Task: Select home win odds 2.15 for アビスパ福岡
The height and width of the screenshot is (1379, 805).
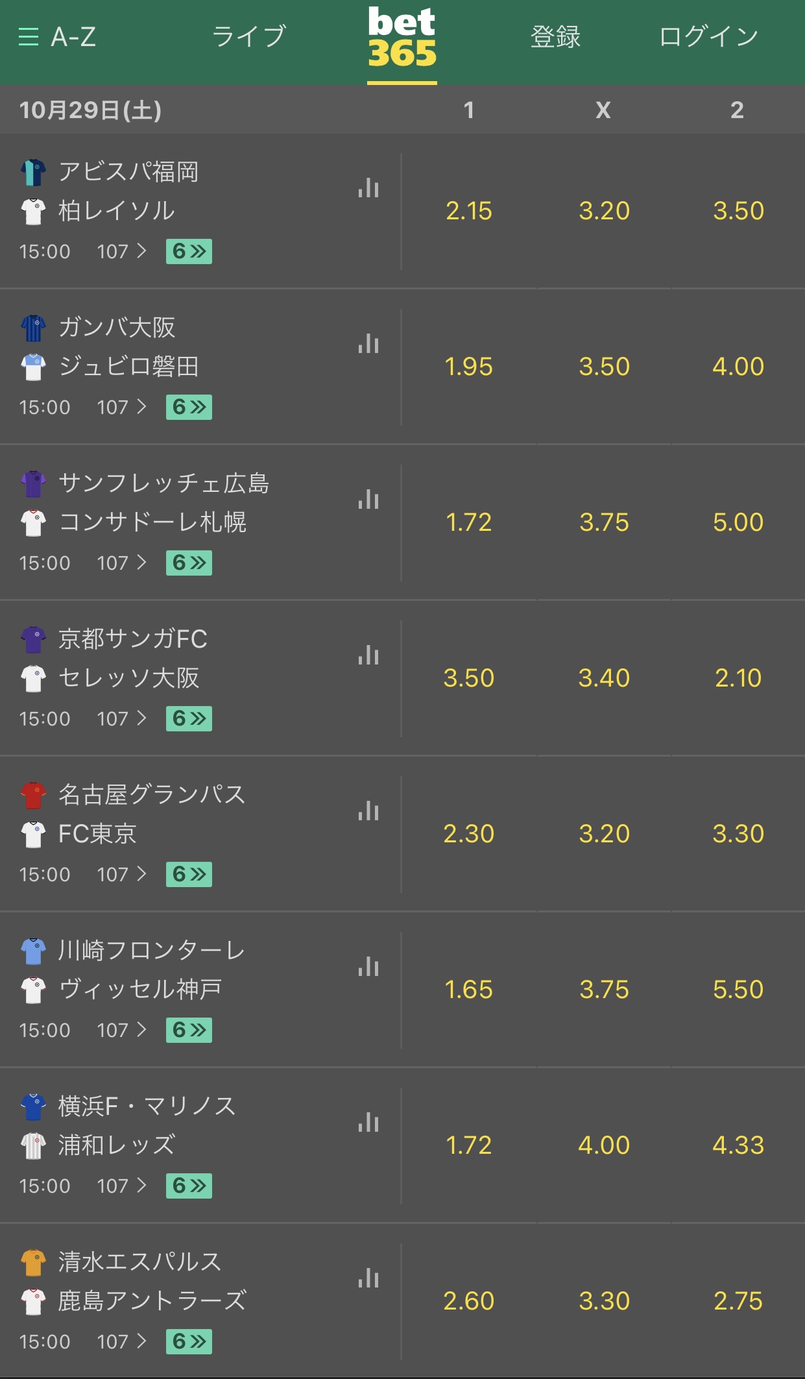Action: click(x=469, y=211)
